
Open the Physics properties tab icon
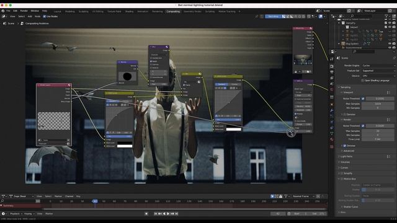(332, 122)
